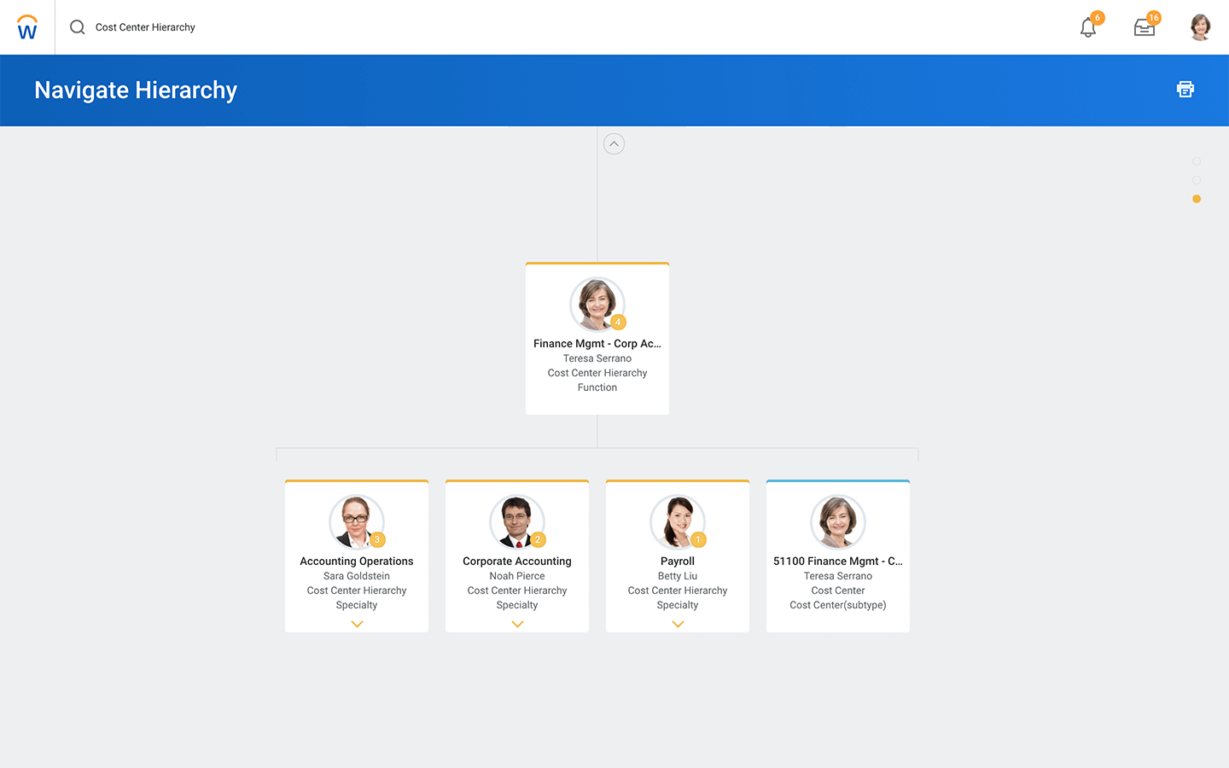Click the count badge on Sara Goldstein's photo

pos(377,540)
